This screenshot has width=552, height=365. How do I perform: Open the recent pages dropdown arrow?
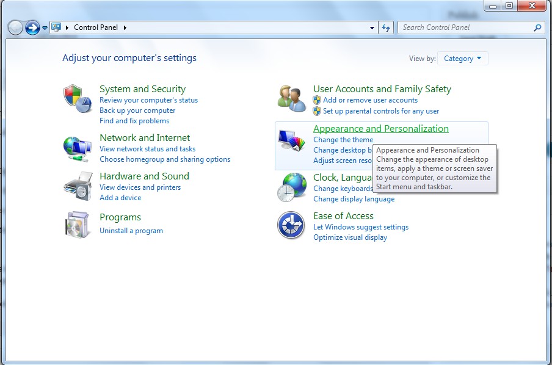pos(45,28)
